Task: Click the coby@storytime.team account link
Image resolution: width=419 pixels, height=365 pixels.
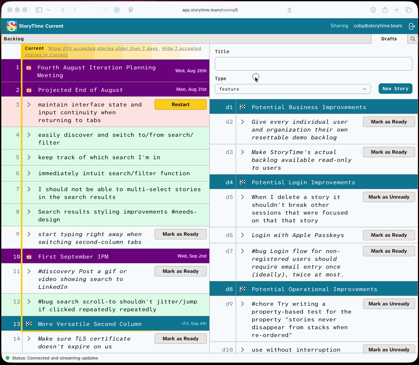Action: (378, 26)
